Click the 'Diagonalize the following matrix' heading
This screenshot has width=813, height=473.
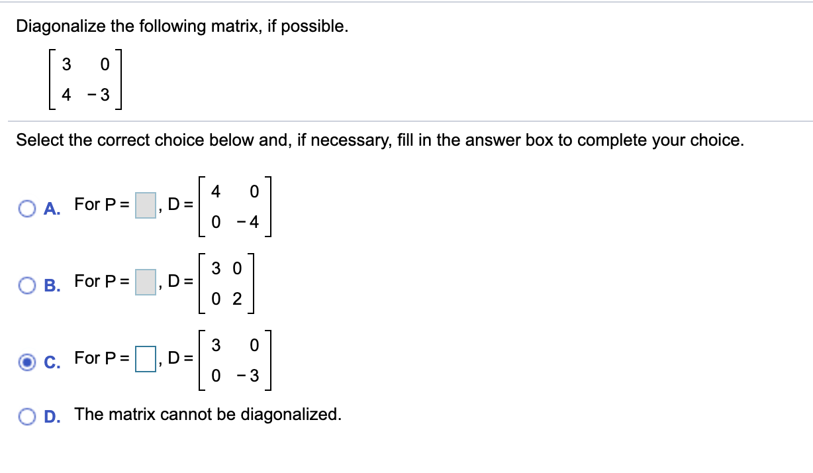pyautogui.click(x=182, y=26)
